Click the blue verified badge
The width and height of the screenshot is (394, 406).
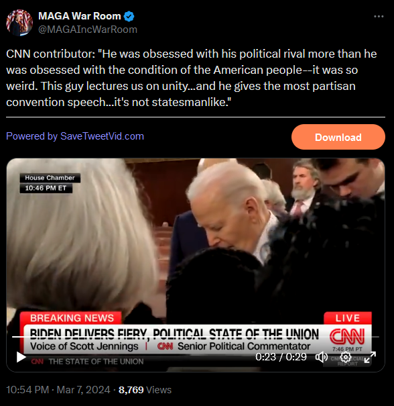pyautogui.click(x=129, y=16)
